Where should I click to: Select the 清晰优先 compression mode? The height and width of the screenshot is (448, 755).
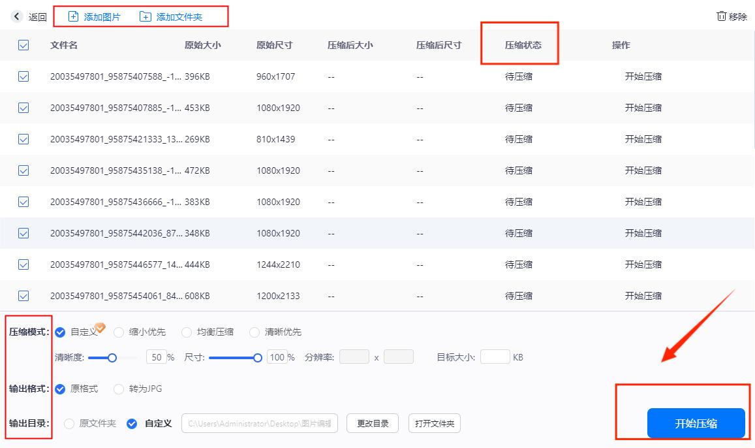(x=254, y=332)
